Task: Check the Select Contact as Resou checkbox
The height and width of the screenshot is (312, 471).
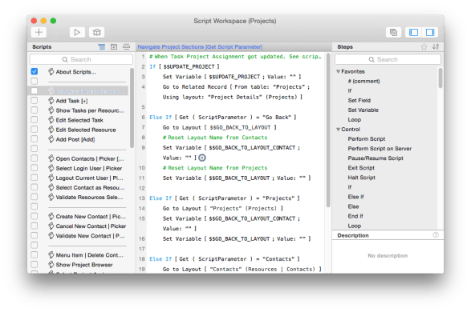Action: 35,187
